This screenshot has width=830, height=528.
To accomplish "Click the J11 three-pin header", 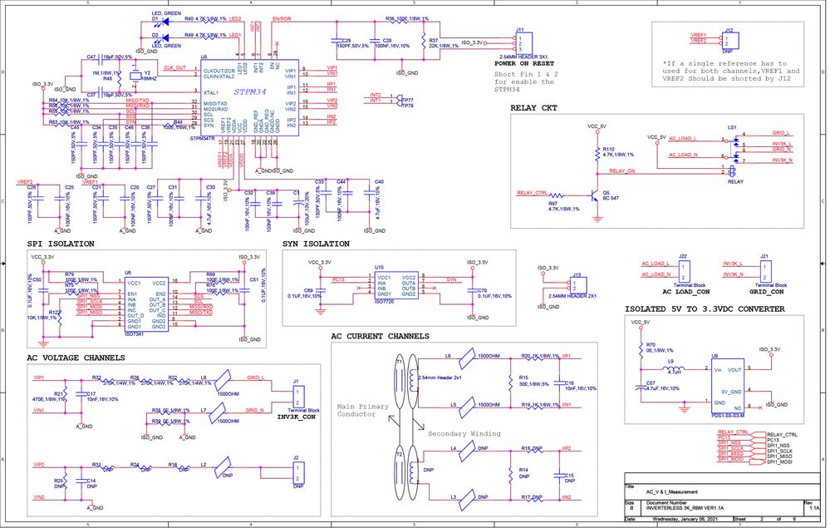I will click(x=524, y=43).
